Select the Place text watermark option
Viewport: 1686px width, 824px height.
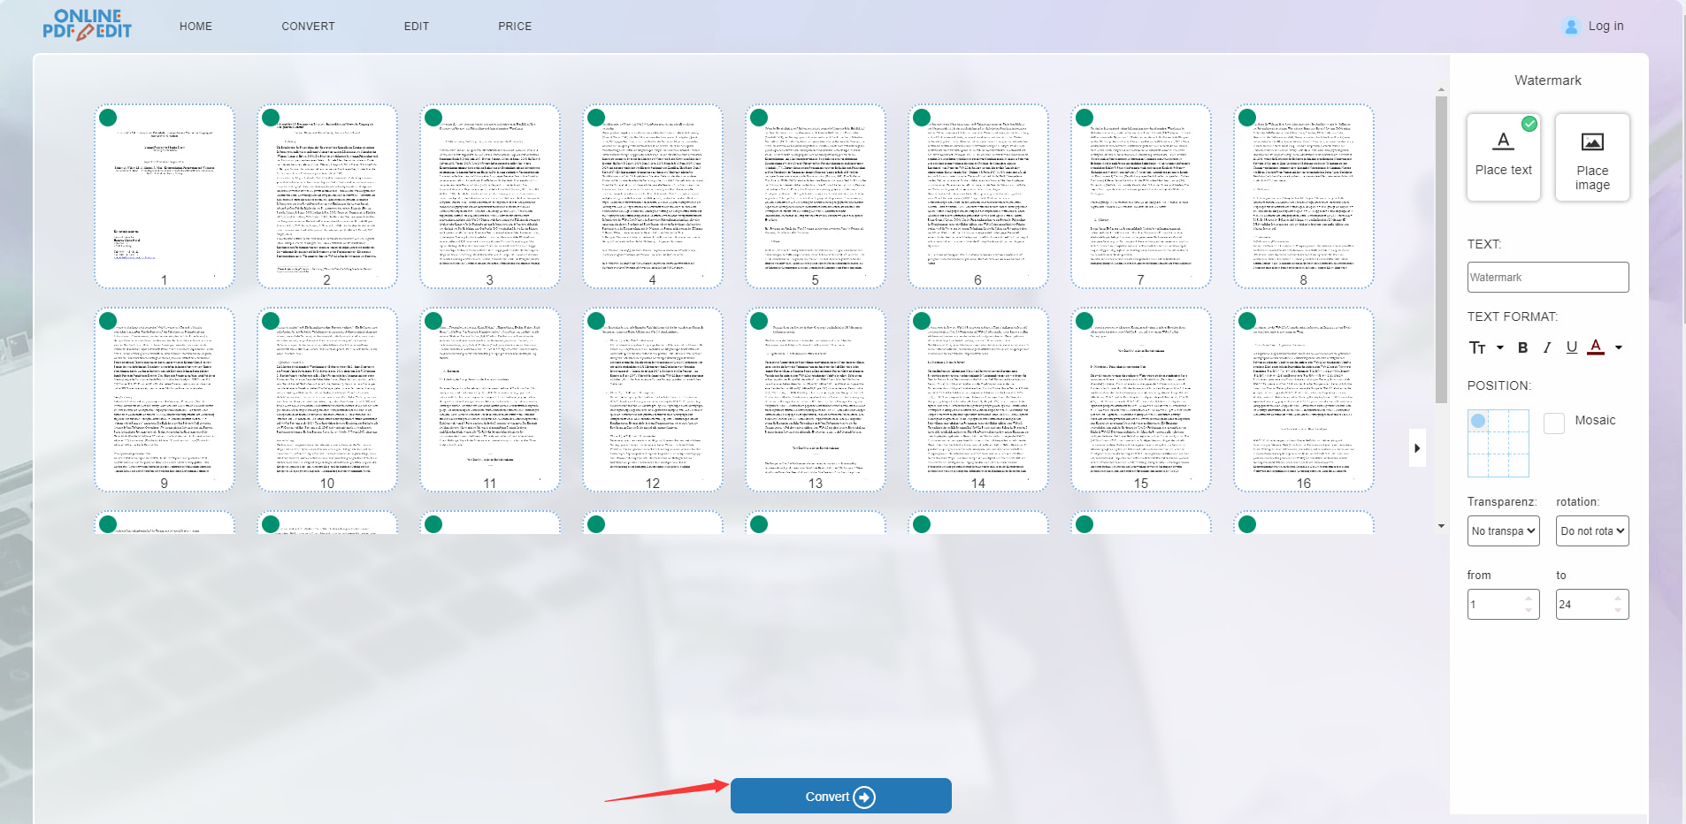[1503, 156]
